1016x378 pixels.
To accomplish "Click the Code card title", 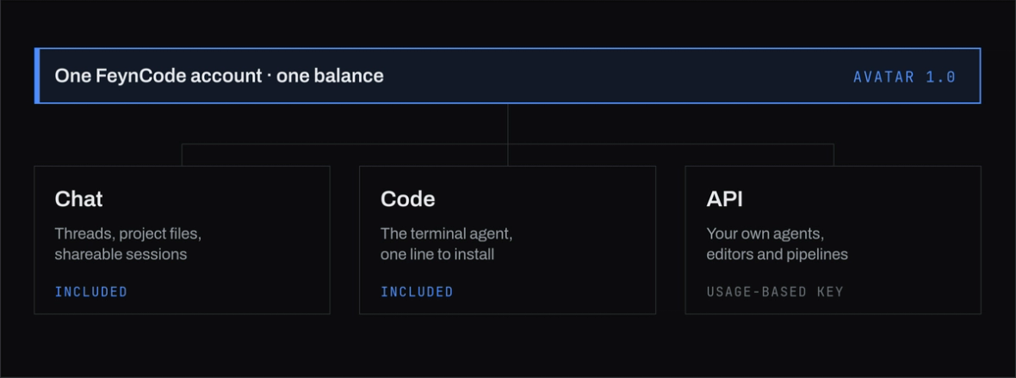I will pos(407,199).
